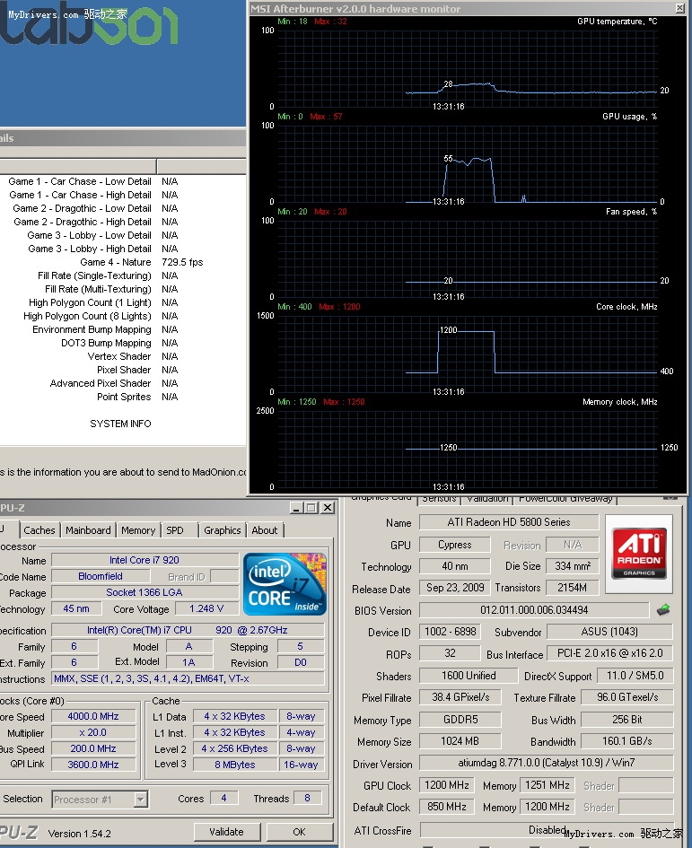Maximize the CPU-Z window
The image size is (692, 848).
coord(311,508)
